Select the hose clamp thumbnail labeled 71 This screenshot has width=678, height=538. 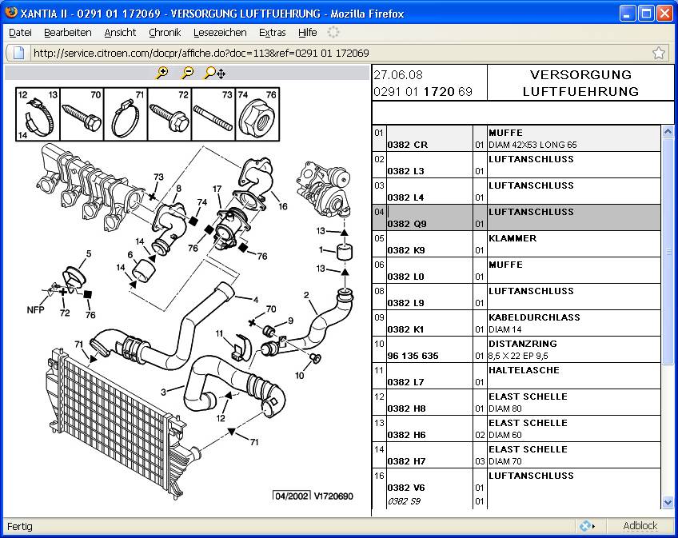pos(126,114)
